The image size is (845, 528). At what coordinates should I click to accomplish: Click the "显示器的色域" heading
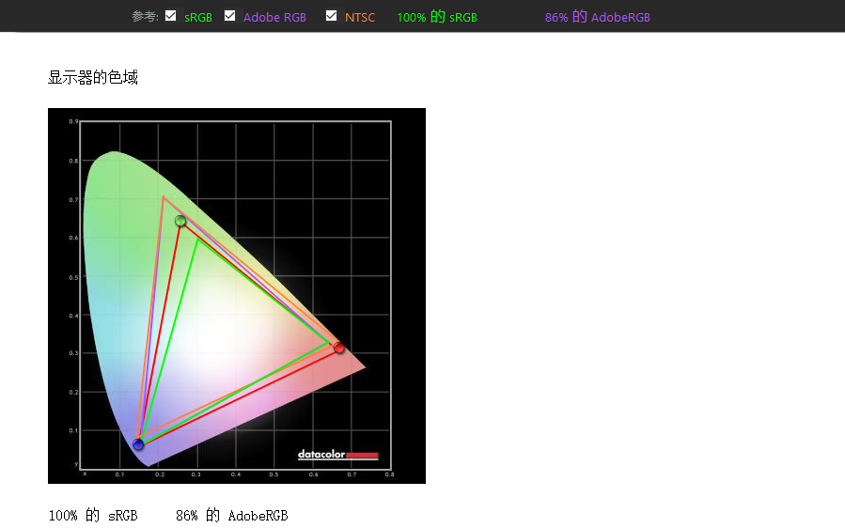[x=93, y=77]
